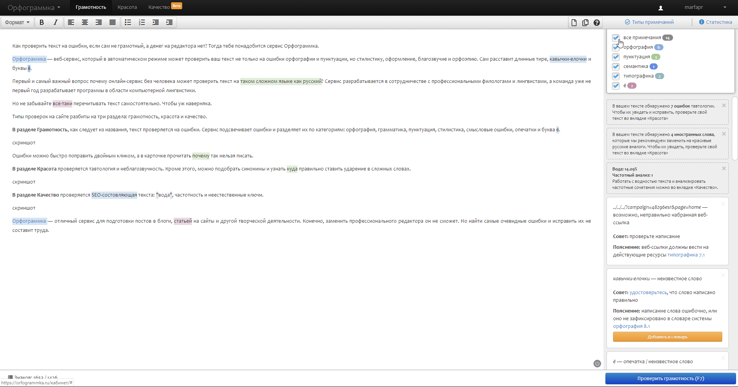Click right panel scrollbar

[735, 129]
